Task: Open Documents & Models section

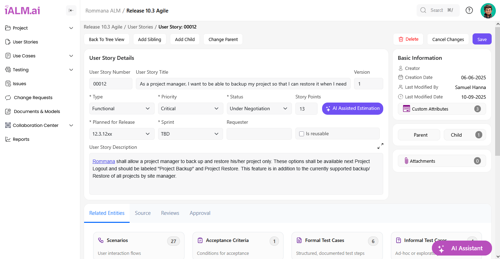Action: [37, 111]
